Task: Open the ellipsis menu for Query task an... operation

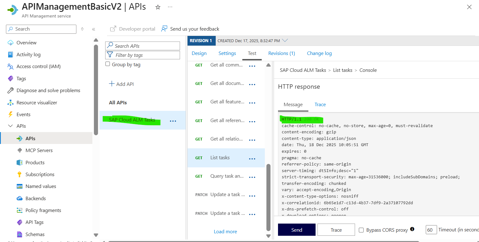Action: click(252, 177)
